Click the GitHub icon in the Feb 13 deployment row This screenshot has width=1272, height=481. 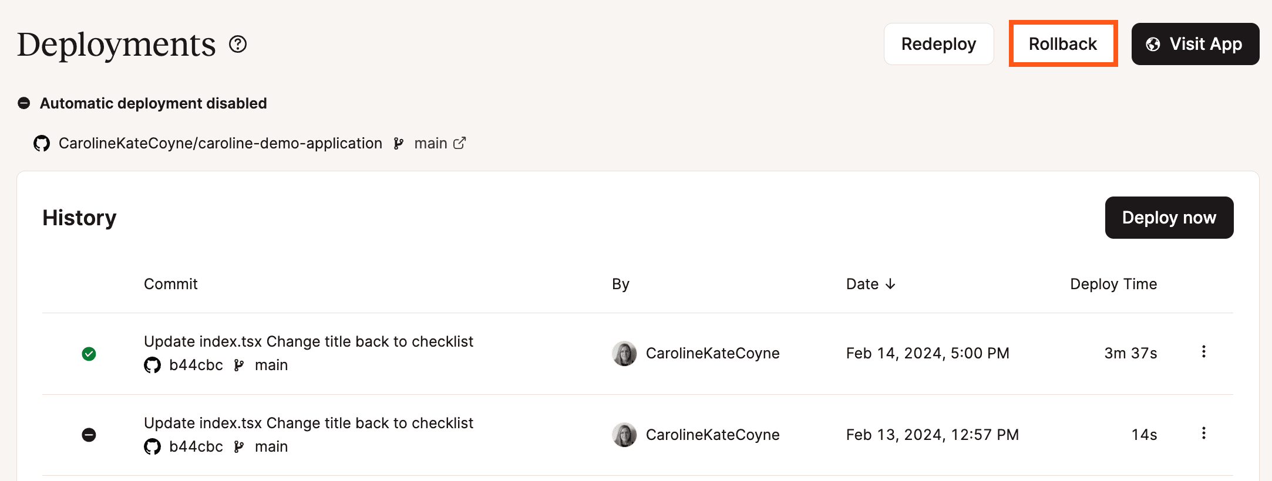152,447
